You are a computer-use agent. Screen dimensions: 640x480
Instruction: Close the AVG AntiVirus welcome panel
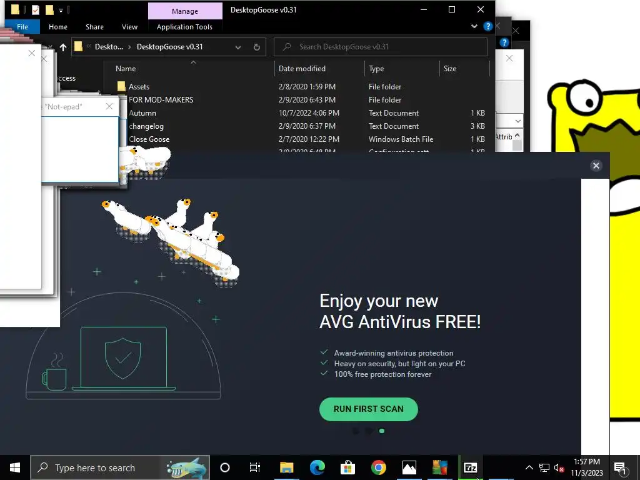pos(596,166)
